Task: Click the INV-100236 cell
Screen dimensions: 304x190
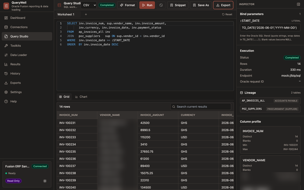Action: 77,159
